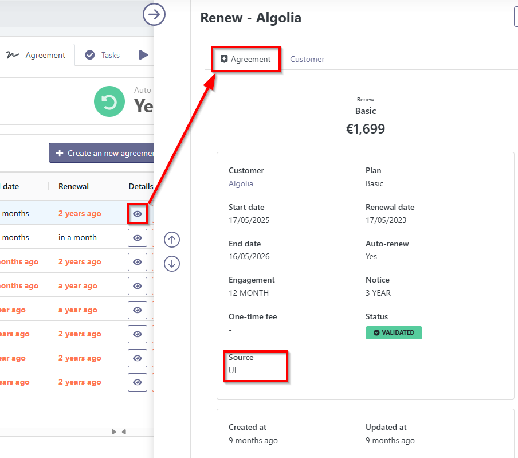Click the green VALIDATED status badge
The image size is (518, 458).
(x=394, y=332)
